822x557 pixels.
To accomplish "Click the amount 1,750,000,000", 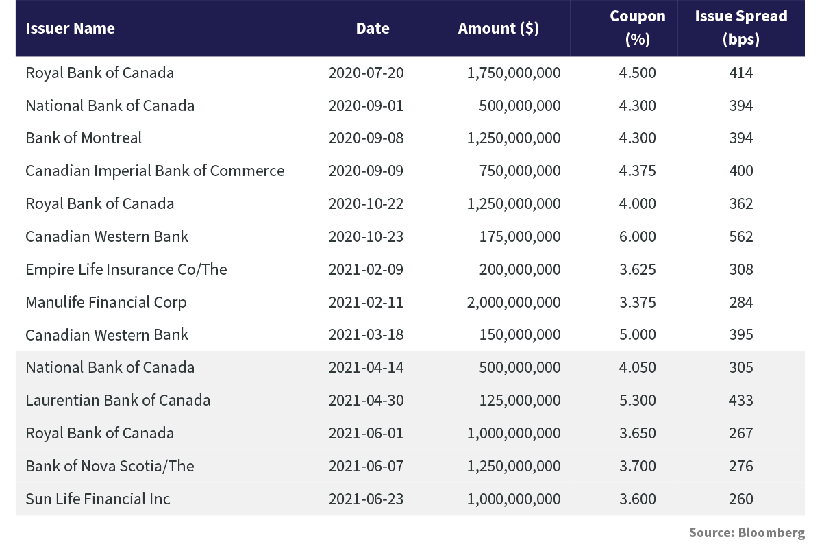I will [x=514, y=73].
